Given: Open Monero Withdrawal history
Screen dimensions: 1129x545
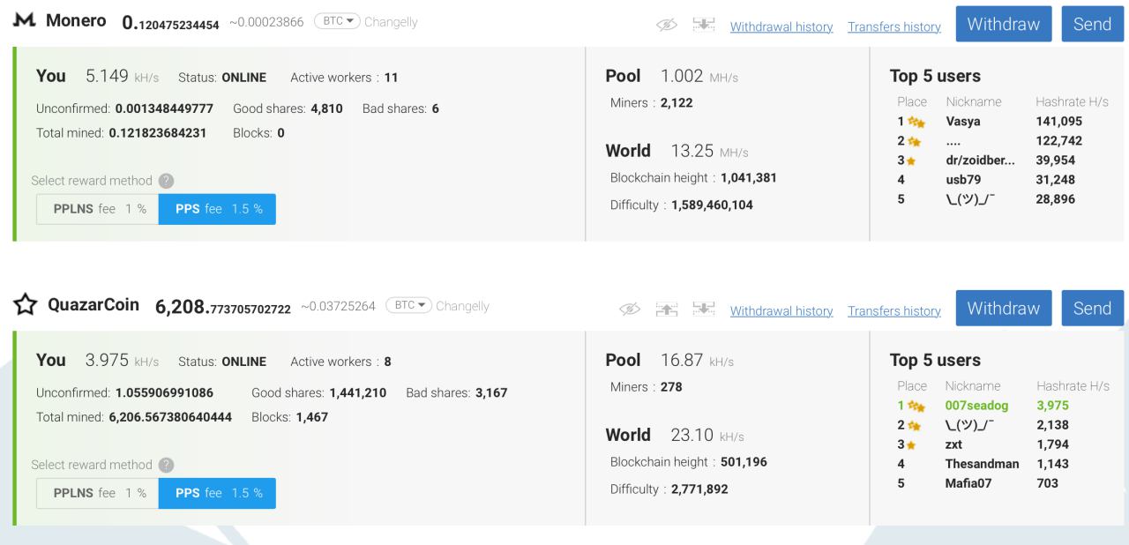Looking at the screenshot, I should click(781, 27).
